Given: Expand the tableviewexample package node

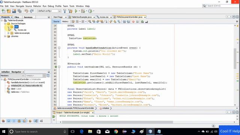Looking at the screenshot, I should [8, 33].
